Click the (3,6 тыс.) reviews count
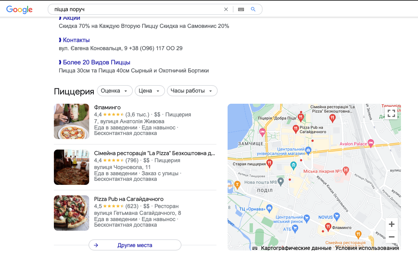 coord(137,115)
